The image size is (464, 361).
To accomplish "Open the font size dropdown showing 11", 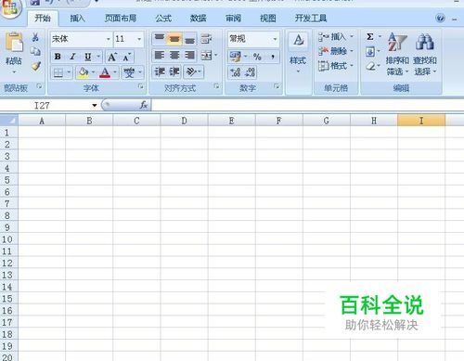I will click(139, 39).
